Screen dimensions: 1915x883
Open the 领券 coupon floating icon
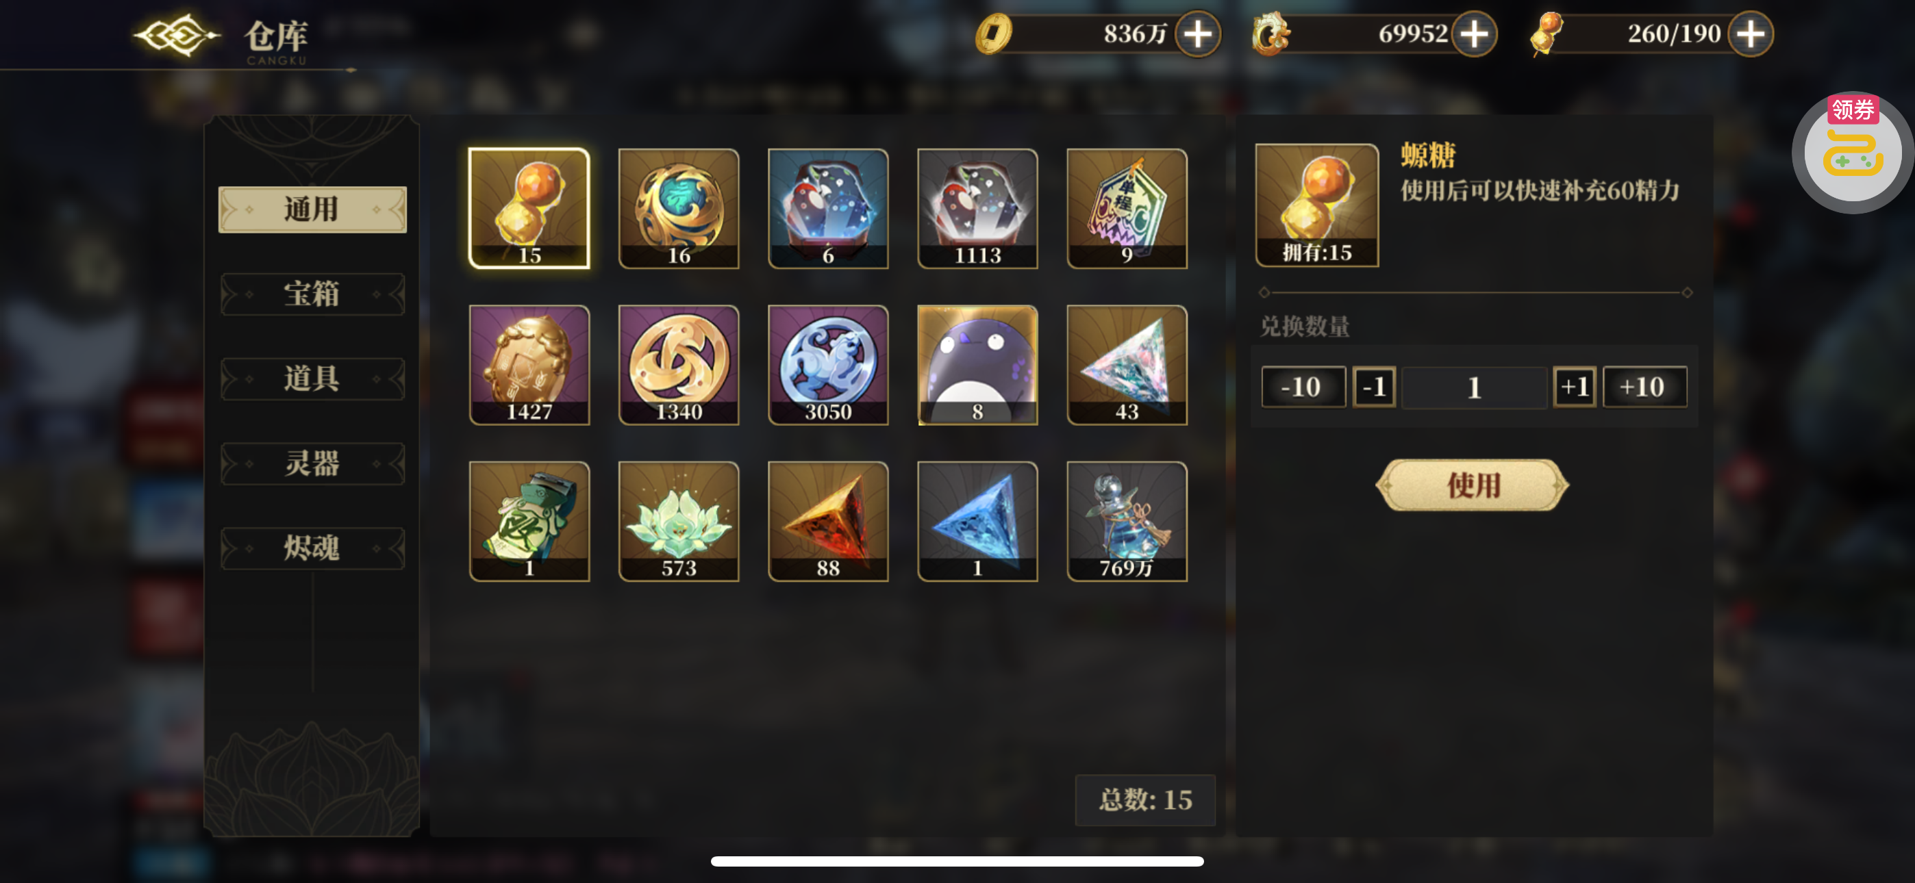point(1852,153)
